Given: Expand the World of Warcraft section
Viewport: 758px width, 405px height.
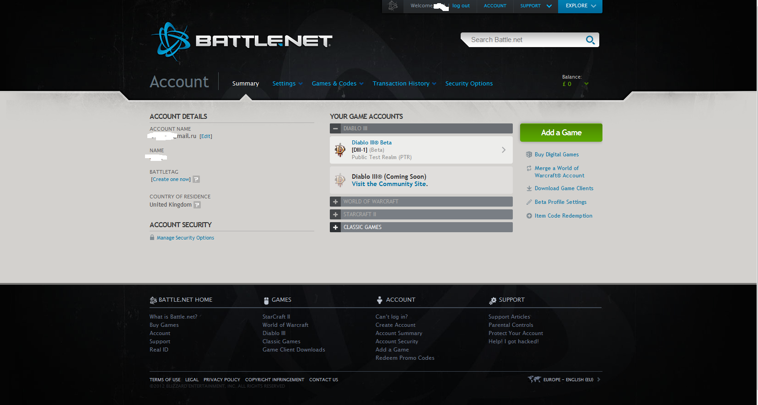Looking at the screenshot, I should [x=335, y=202].
